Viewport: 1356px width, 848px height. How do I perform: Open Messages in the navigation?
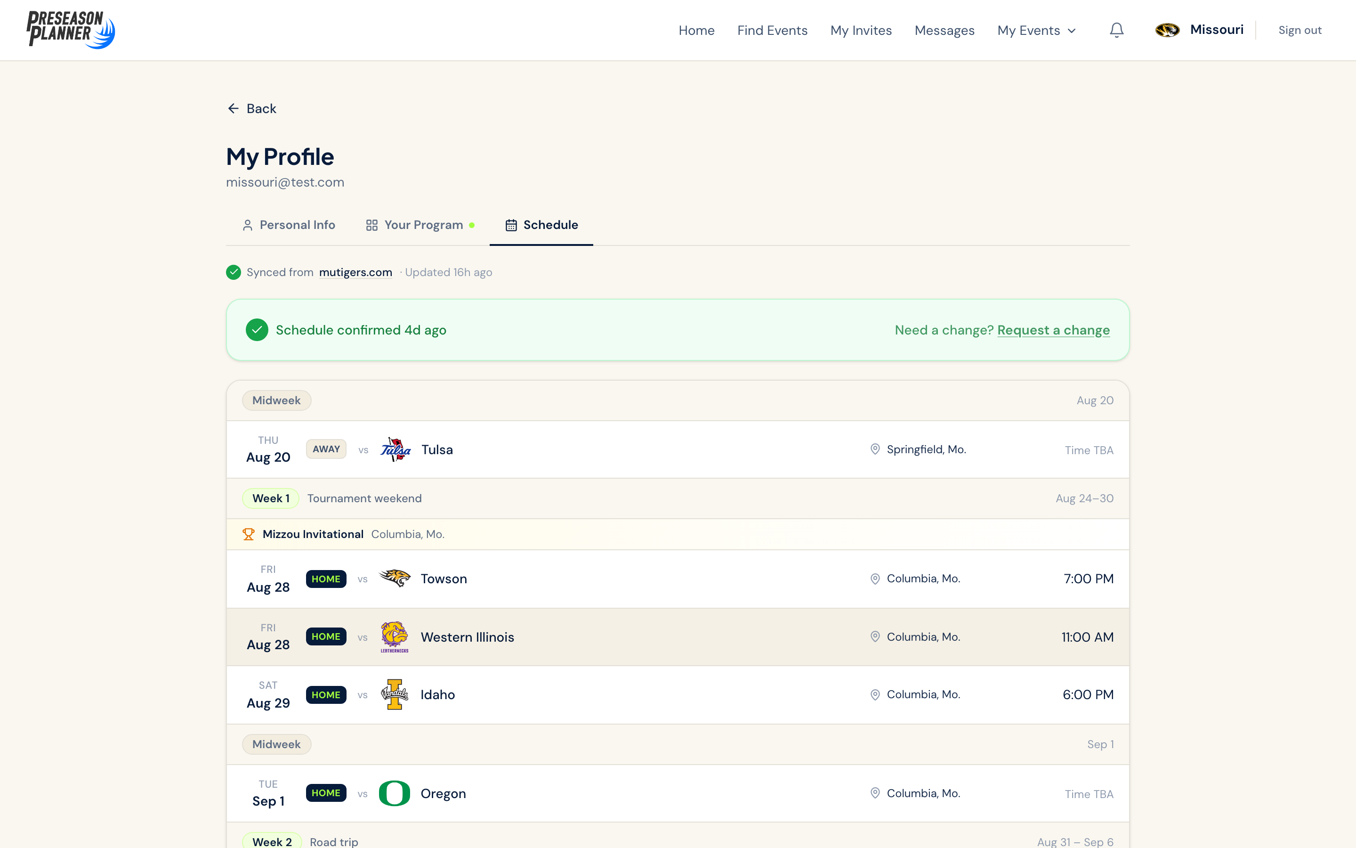pyautogui.click(x=944, y=30)
